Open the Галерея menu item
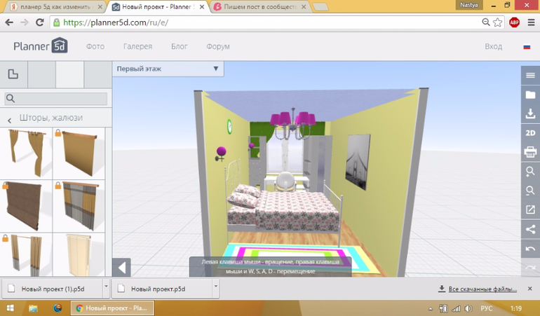 click(137, 46)
